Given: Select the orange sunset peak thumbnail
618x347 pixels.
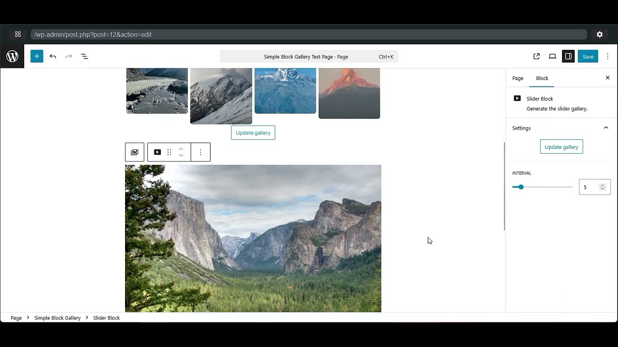Looking at the screenshot, I should [350, 93].
